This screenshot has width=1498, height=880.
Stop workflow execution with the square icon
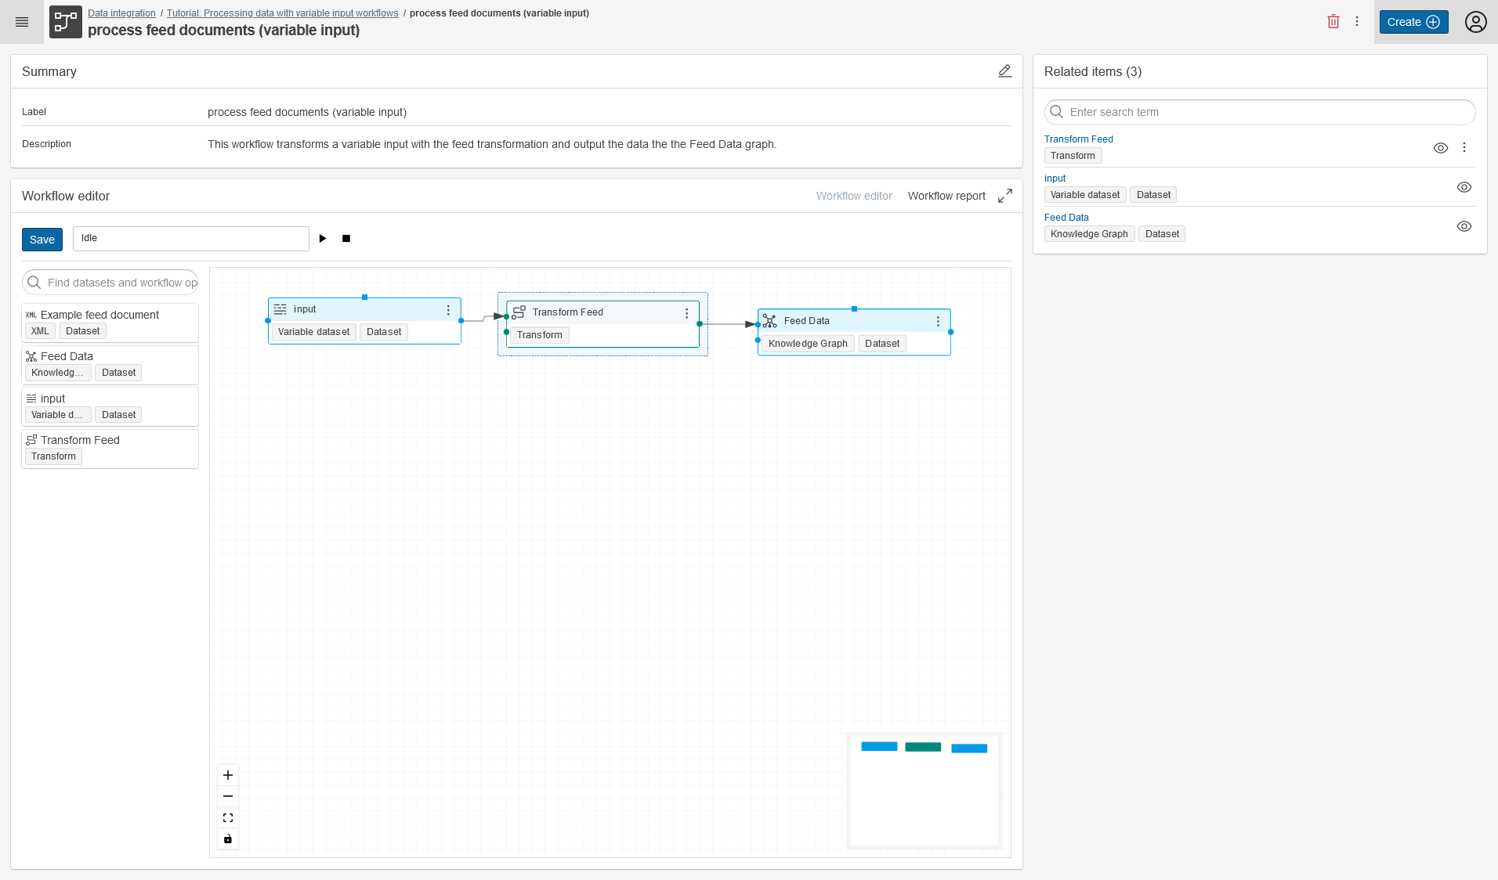(x=346, y=238)
